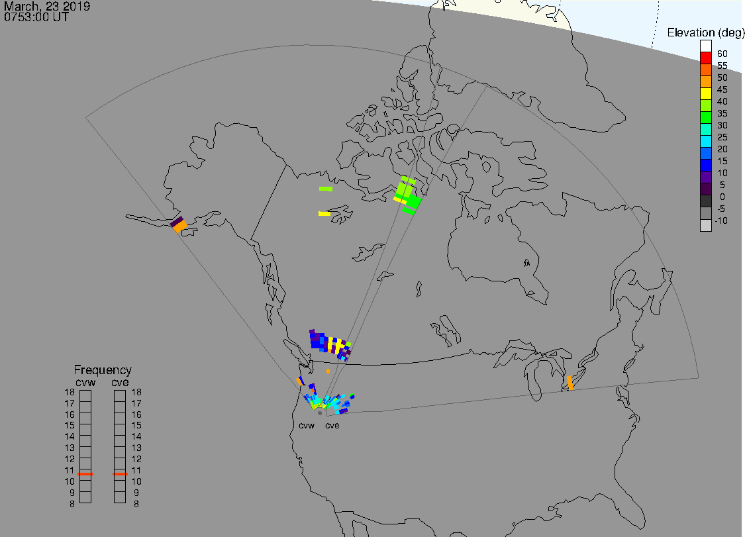
Task: Click the gray radar site dot
Action: point(320,413)
